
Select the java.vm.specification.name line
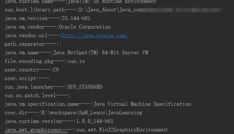pyautogui.click(x=98, y=104)
